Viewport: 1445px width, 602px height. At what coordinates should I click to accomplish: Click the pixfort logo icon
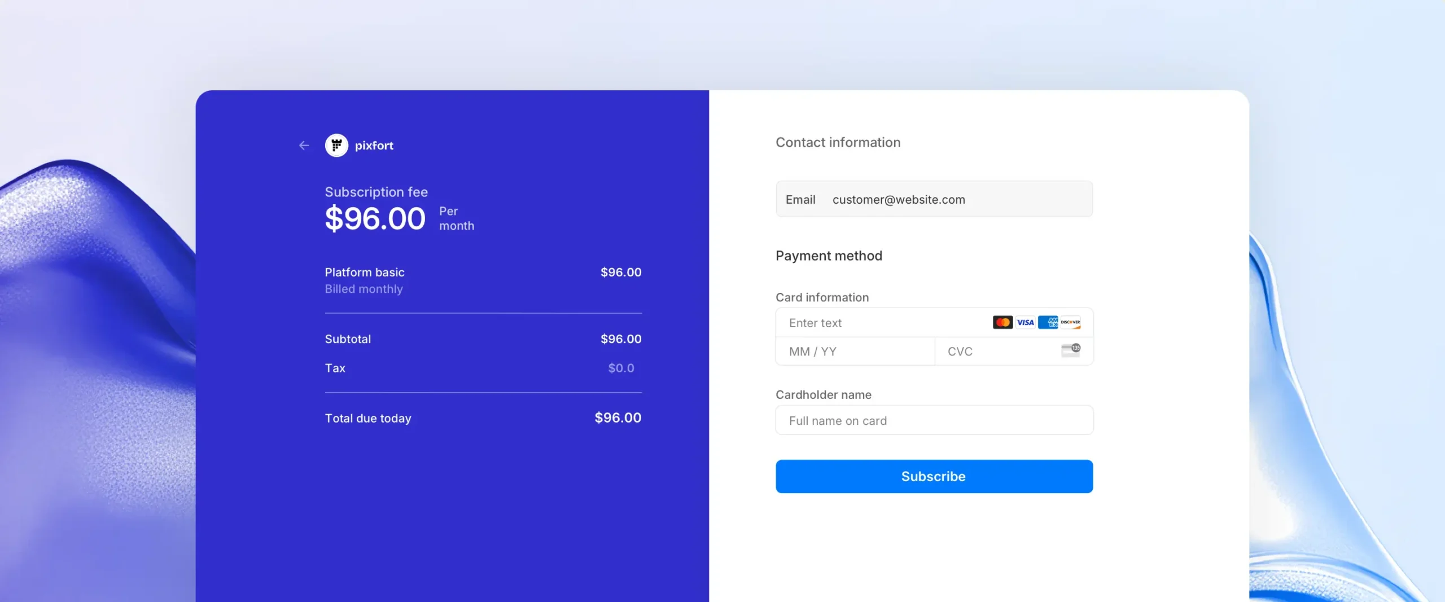point(336,146)
